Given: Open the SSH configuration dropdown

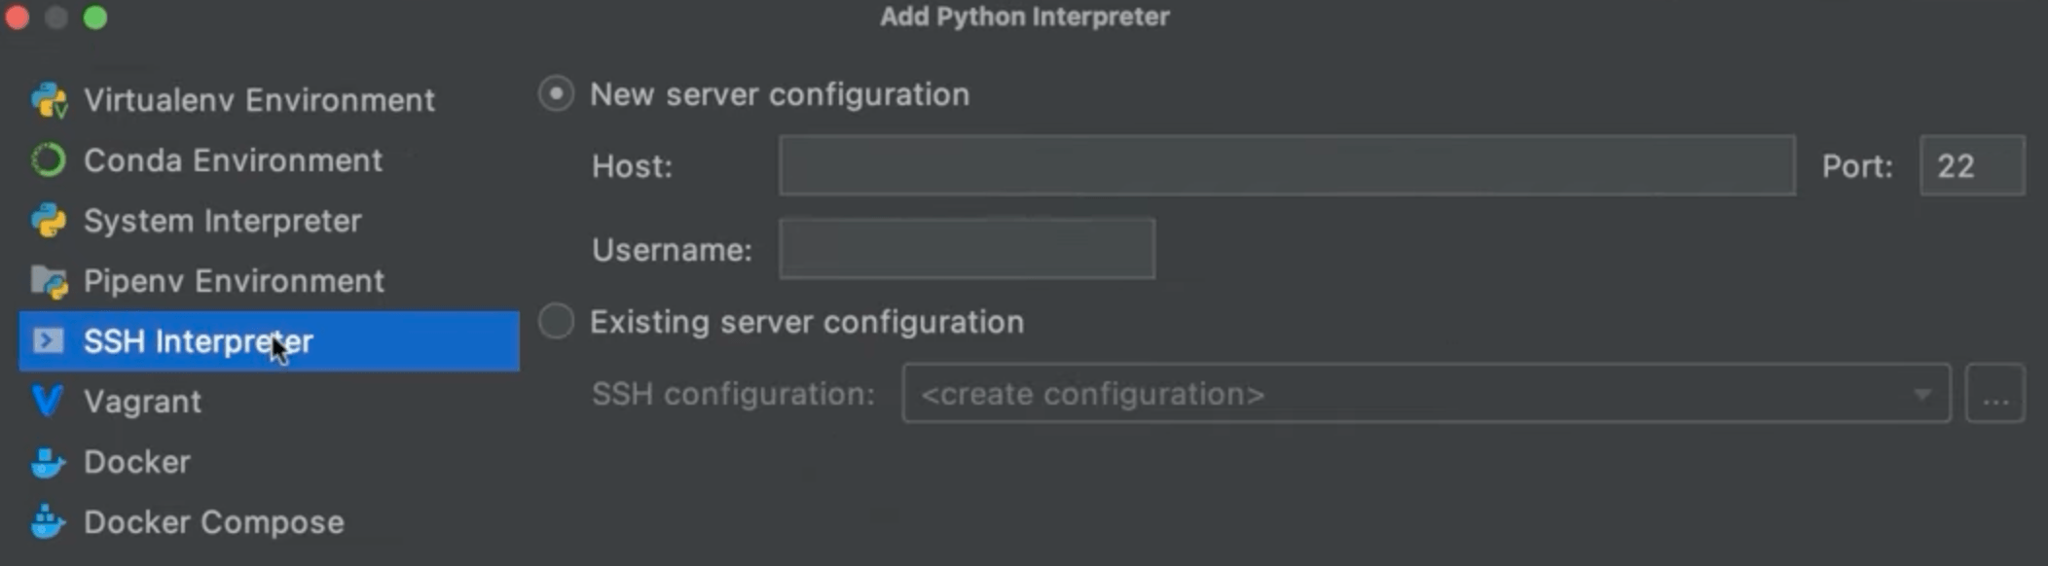Looking at the screenshot, I should [1426, 394].
